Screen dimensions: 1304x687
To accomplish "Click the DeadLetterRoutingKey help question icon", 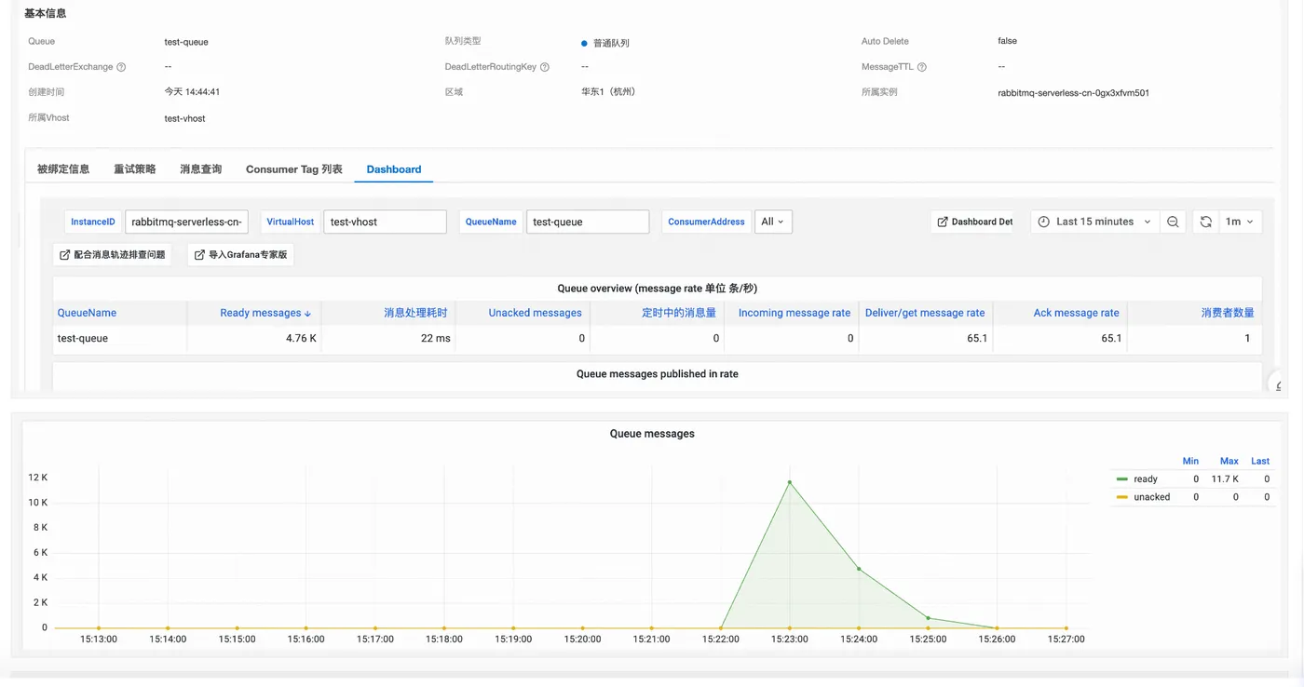I will (545, 67).
